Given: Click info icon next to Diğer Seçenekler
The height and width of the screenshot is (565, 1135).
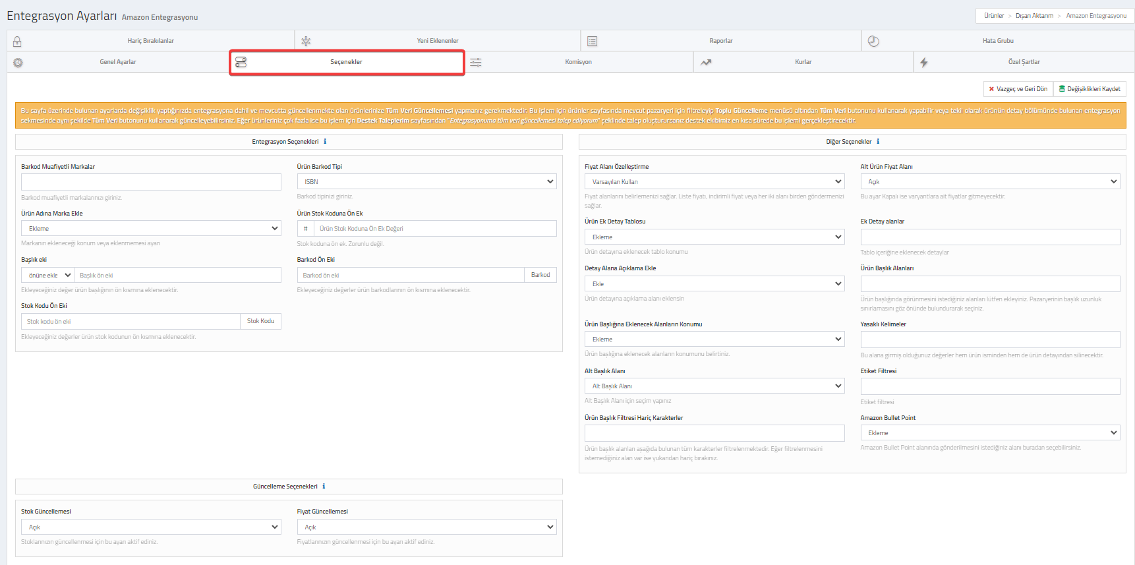Looking at the screenshot, I should [878, 142].
